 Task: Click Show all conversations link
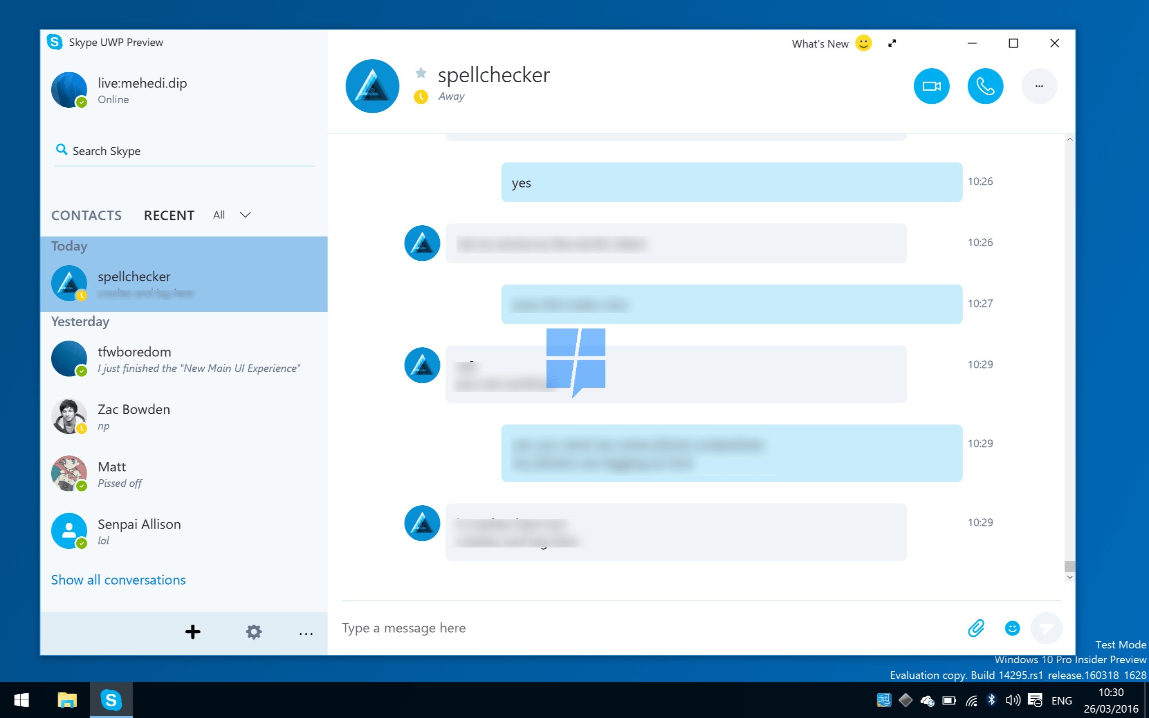[x=118, y=580]
